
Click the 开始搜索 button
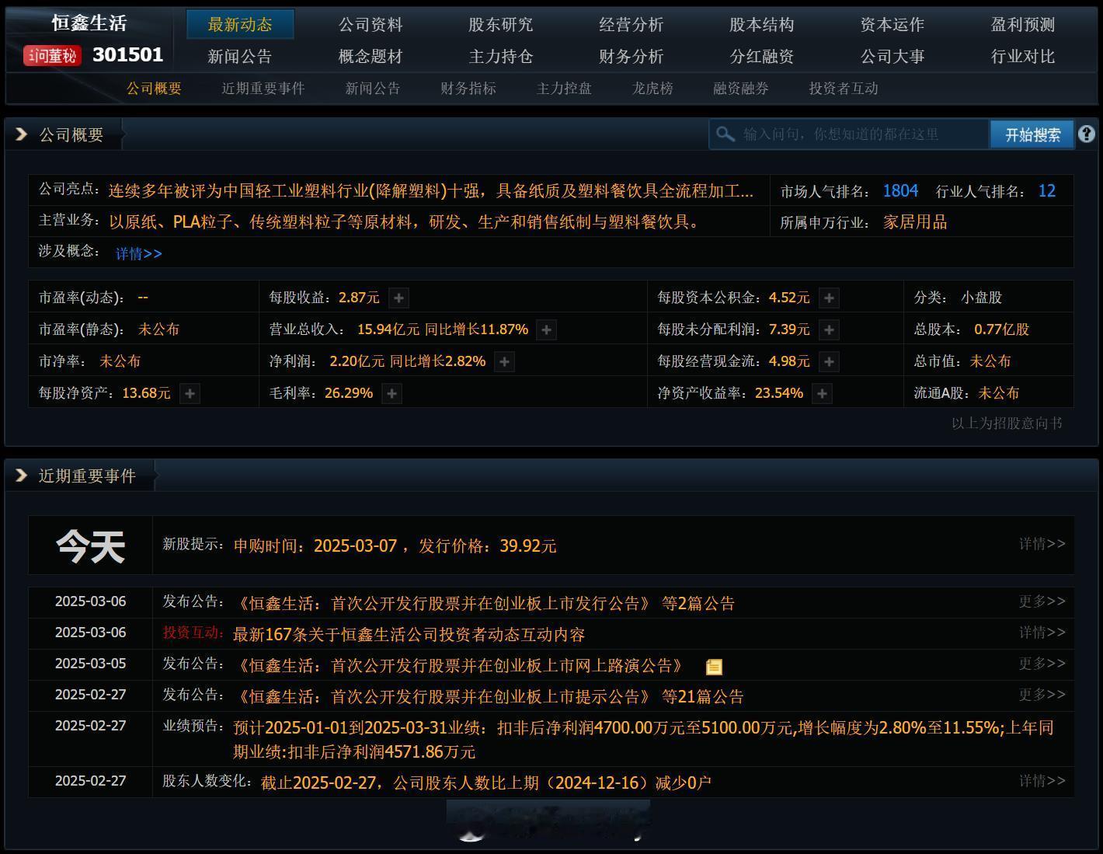click(1032, 134)
